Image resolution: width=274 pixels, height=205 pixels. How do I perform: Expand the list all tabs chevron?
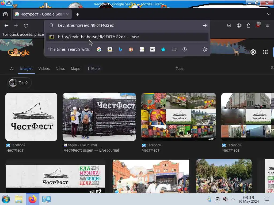pyautogui.click(x=269, y=14)
